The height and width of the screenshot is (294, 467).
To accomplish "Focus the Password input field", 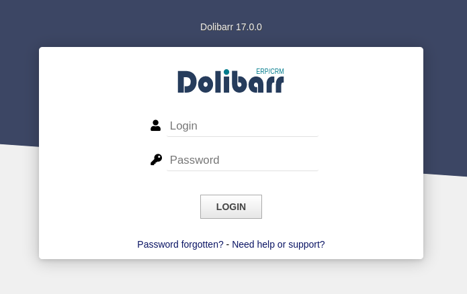I will click(x=243, y=160).
